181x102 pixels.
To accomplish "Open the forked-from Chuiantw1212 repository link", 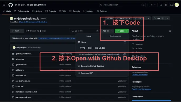I will (33, 22).
